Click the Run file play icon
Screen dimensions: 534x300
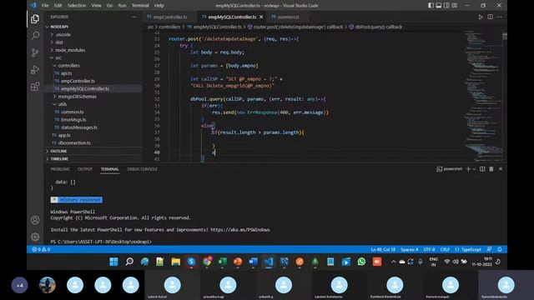[x=481, y=17]
